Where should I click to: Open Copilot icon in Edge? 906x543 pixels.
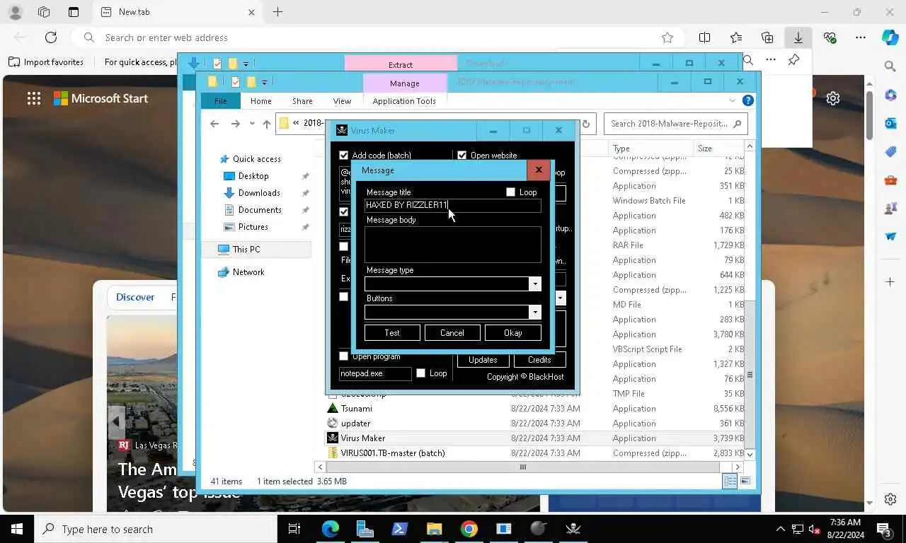click(x=890, y=37)
